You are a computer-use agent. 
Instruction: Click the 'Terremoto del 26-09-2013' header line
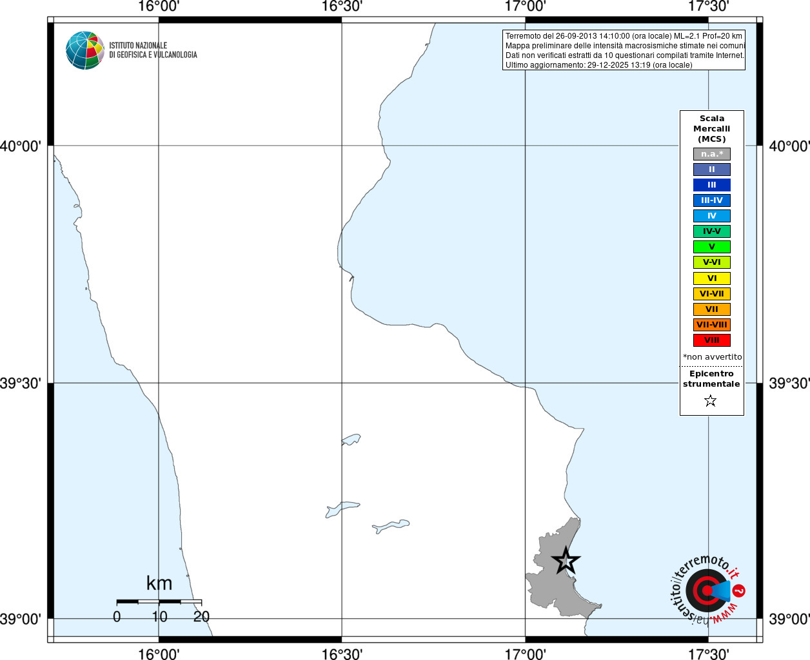tap(624, 36)
